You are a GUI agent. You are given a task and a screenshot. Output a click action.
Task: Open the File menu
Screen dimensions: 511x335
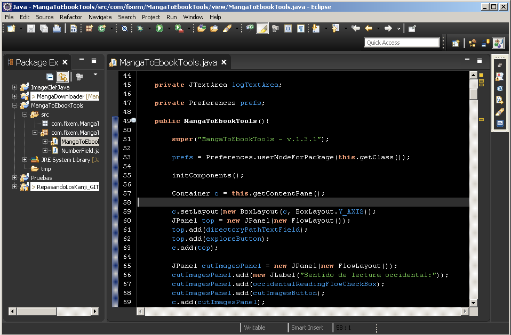click(x=9, y=17)
